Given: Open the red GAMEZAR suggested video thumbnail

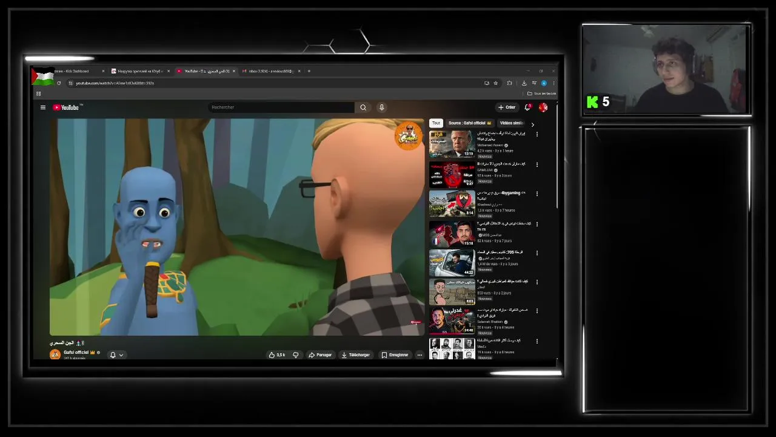Looking at the screenshot, I should click(x=452, y=174).
